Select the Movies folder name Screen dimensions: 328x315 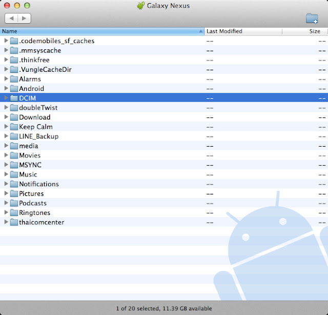click(x=30, y=155)
